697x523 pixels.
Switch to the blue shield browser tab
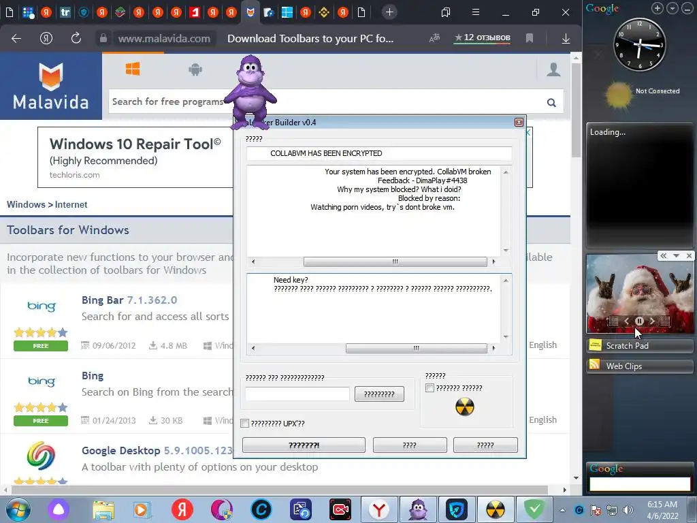[84, 12]
